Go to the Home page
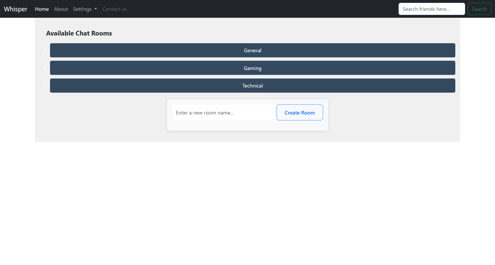This screenshot has width=495, height=265. [x=42, y=9]
